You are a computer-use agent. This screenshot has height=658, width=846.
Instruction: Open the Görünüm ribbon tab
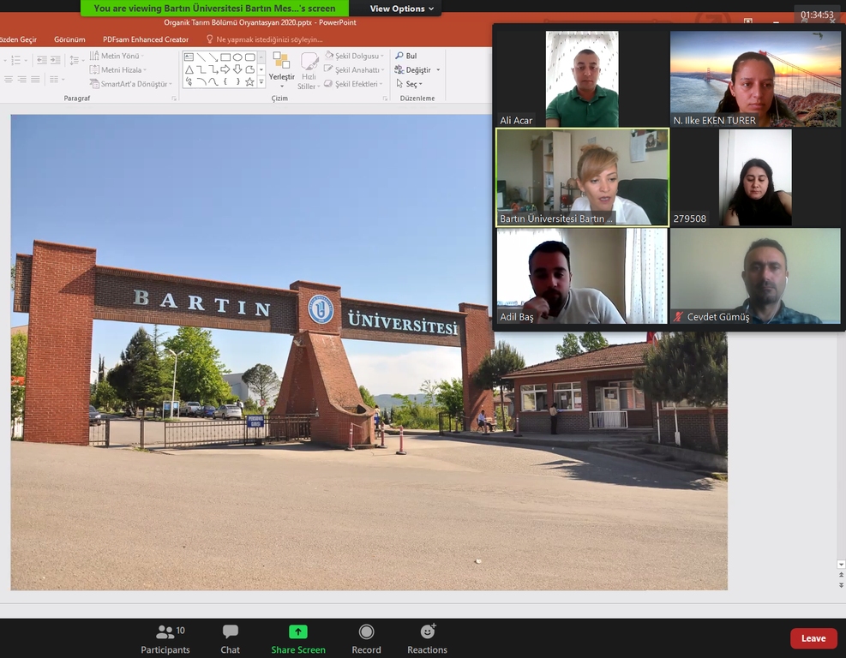69,39
